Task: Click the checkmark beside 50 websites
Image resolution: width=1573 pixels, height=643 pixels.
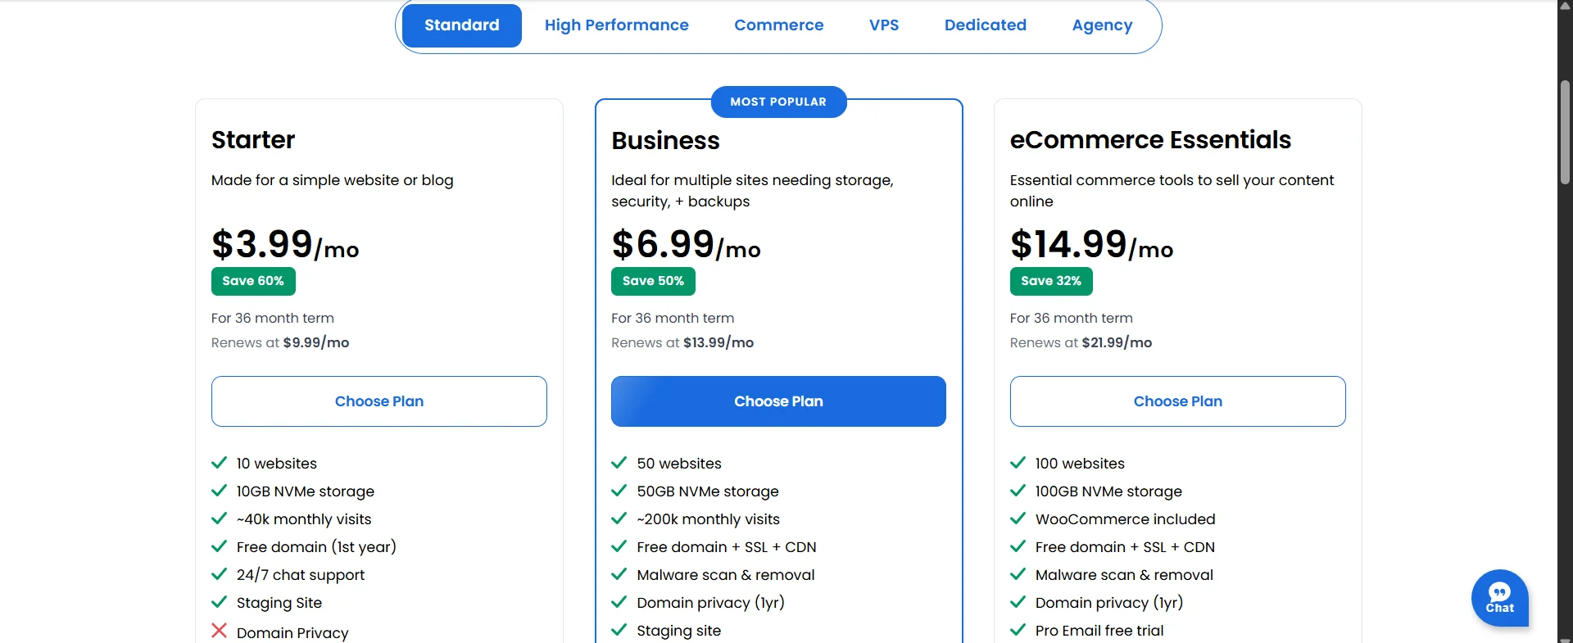Action: pos(619,463)
